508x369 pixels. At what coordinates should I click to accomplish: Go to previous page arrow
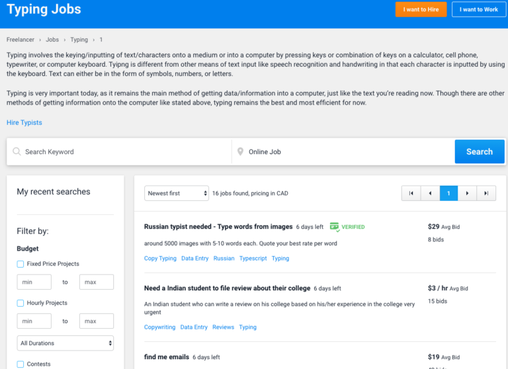click(430, 193)
